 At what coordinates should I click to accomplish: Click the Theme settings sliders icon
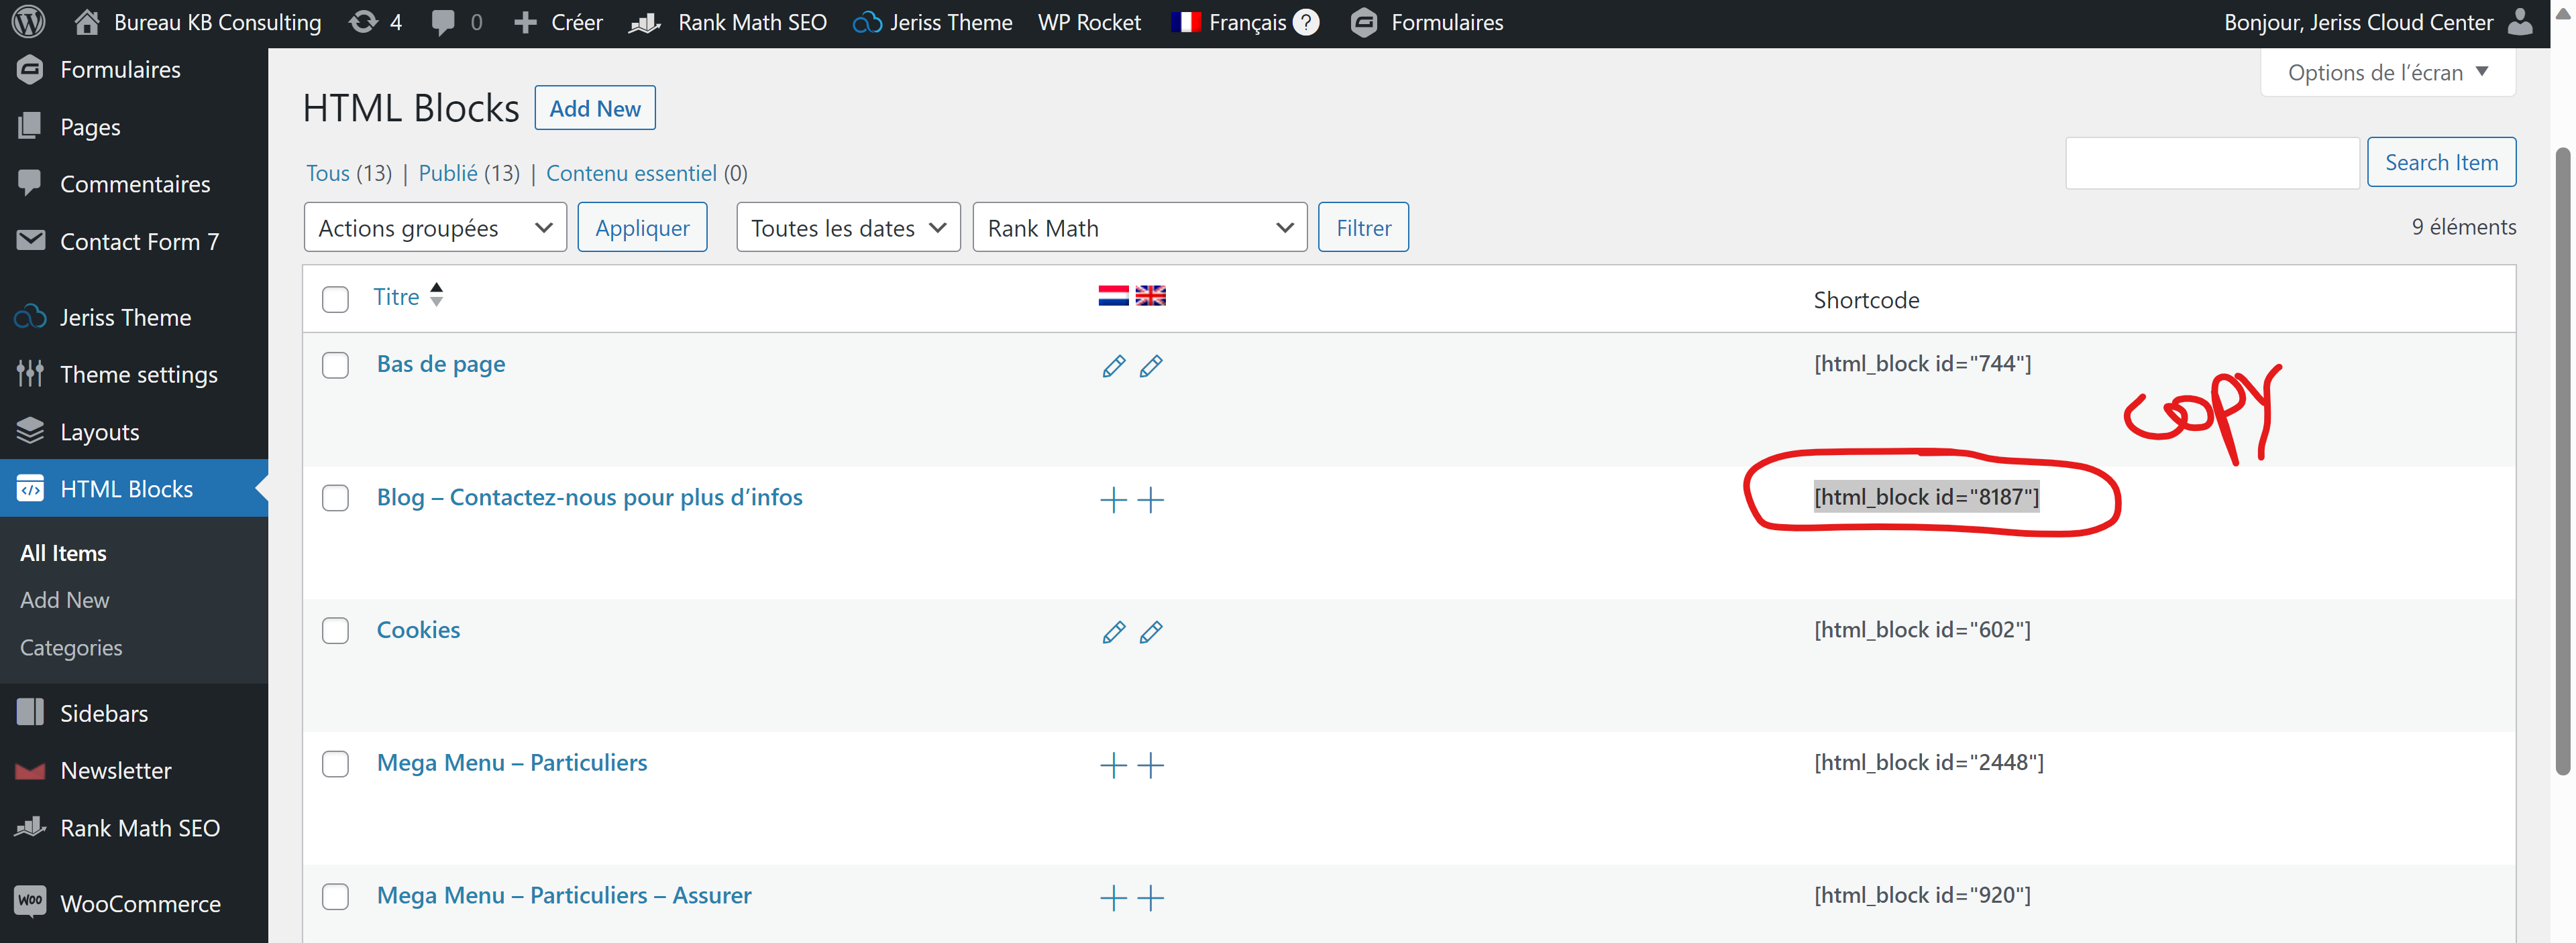click(30, 373)
